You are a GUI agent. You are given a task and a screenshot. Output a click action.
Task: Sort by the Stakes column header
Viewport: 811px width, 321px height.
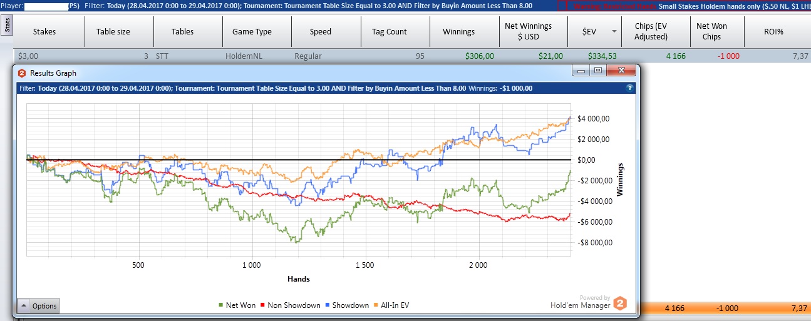click(x=44, y=31)
